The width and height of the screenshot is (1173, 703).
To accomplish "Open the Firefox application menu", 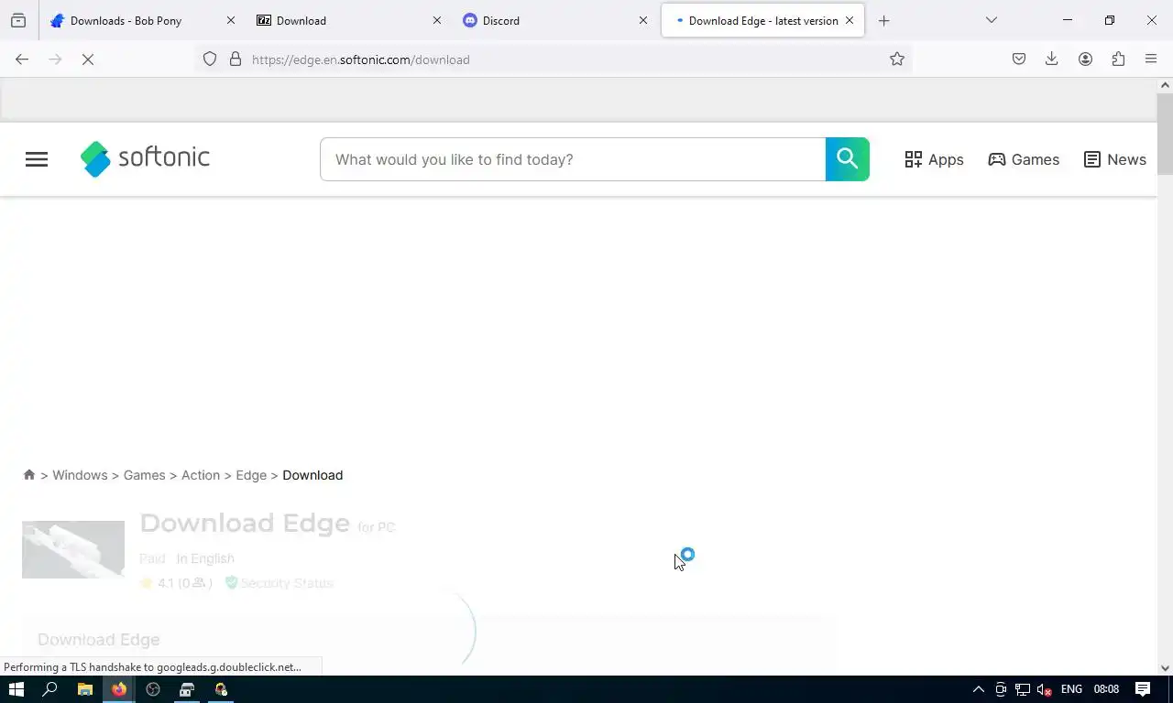I will tap(1151, 59).
